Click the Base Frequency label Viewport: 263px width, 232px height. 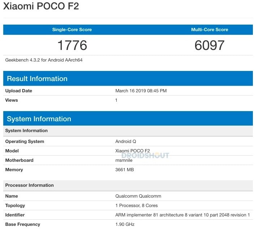[x=23, y=224]
